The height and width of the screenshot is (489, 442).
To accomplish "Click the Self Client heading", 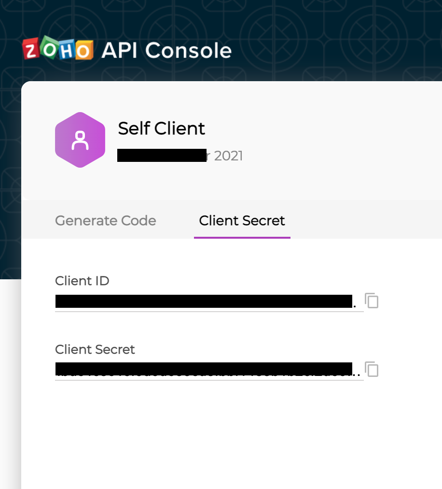I will [x=161, y=128].
